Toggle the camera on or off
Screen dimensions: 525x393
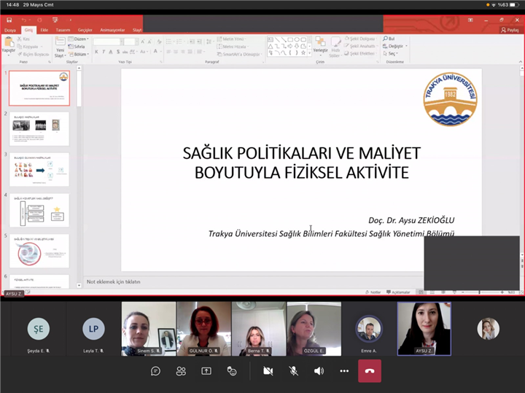coord(268,371)
